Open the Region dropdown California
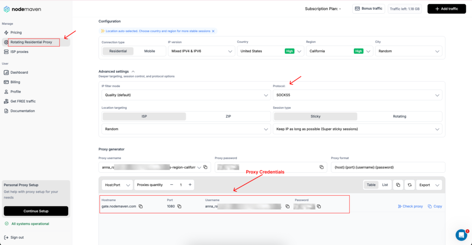Image resolution: width=472 pixels, height=245 pixels. pyautogui.click(x=340, y=51)
